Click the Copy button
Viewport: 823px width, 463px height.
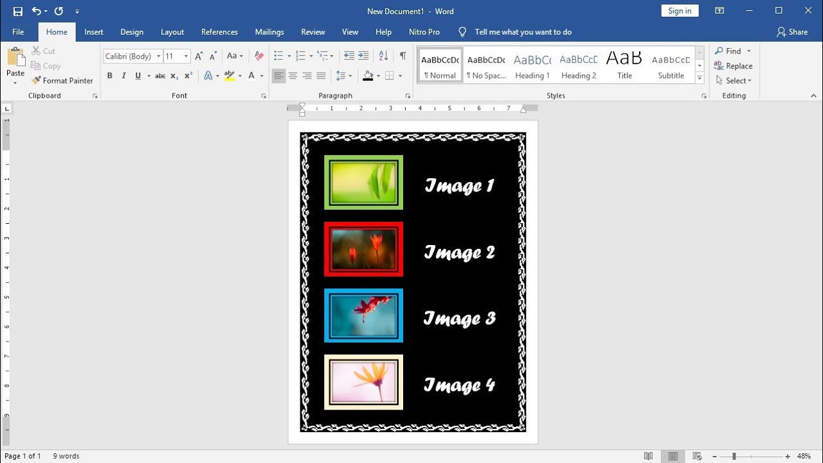(46, 66)
